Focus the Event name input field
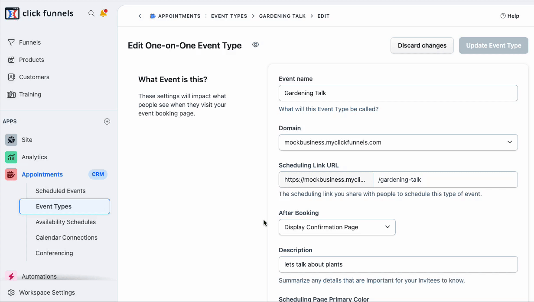The image size is (534, 302). click(x=398, y=93)
